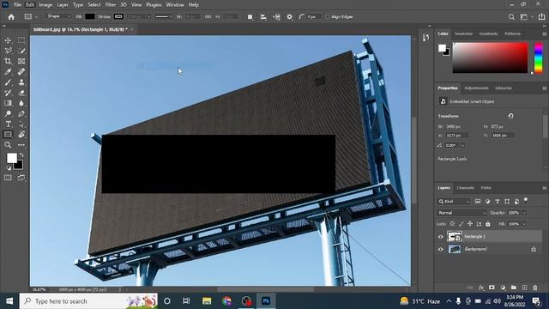Open the Shape tool mode dropdown
Image resolution: width=549 pixels, height=309 pixels.
coord(58,16)
